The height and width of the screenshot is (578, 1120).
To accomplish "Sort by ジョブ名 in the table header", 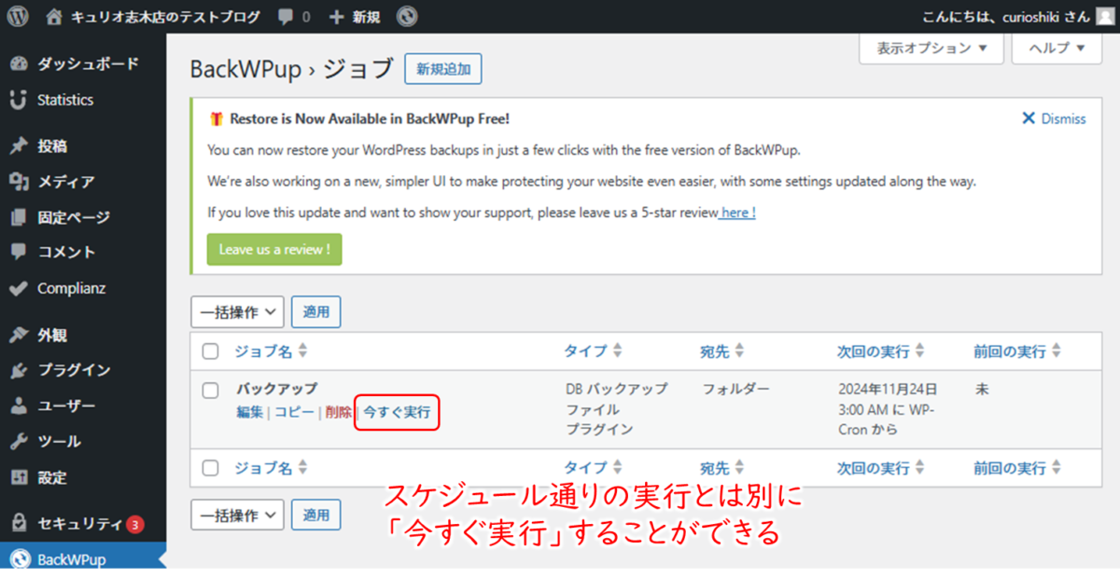I will point(271,351).
